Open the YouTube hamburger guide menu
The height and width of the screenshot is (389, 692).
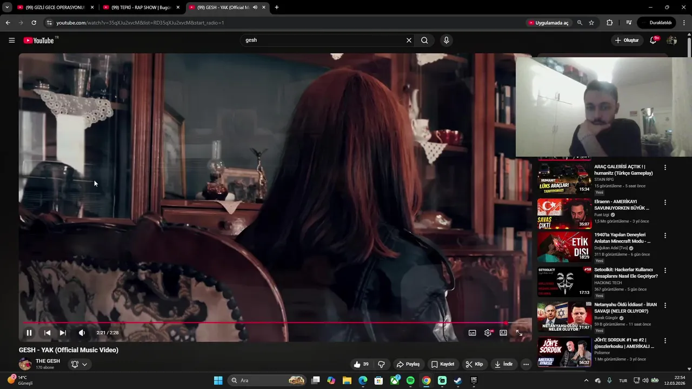click(x=12, y=40)
